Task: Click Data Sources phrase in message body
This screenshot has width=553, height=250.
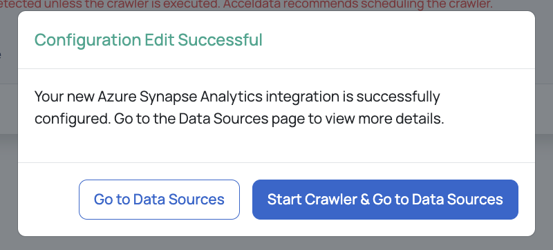Action: (223, 119)
